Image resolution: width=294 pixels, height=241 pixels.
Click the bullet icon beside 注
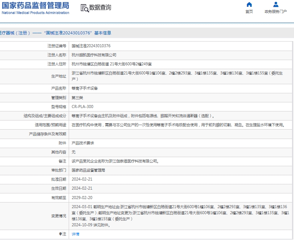(x=60, y=234)
